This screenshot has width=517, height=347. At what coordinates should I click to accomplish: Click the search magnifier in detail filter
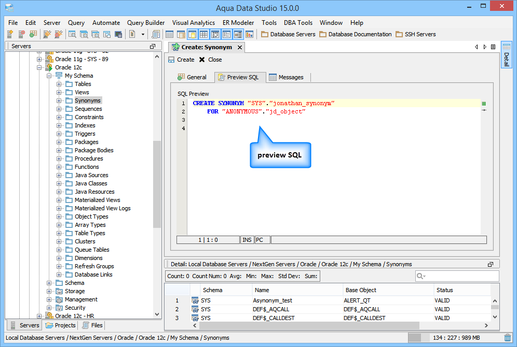(x=421, y=276)
